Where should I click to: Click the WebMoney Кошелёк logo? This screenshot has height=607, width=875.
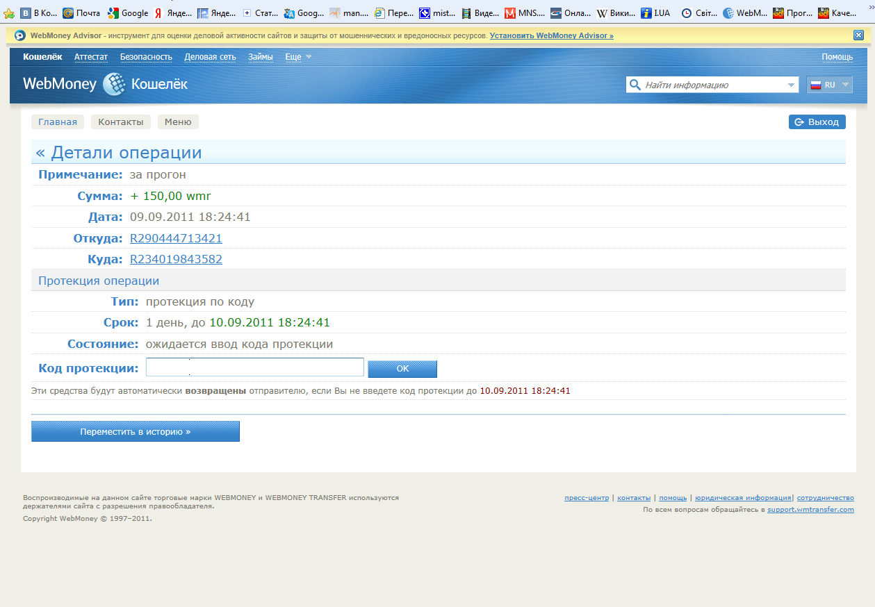105,84
